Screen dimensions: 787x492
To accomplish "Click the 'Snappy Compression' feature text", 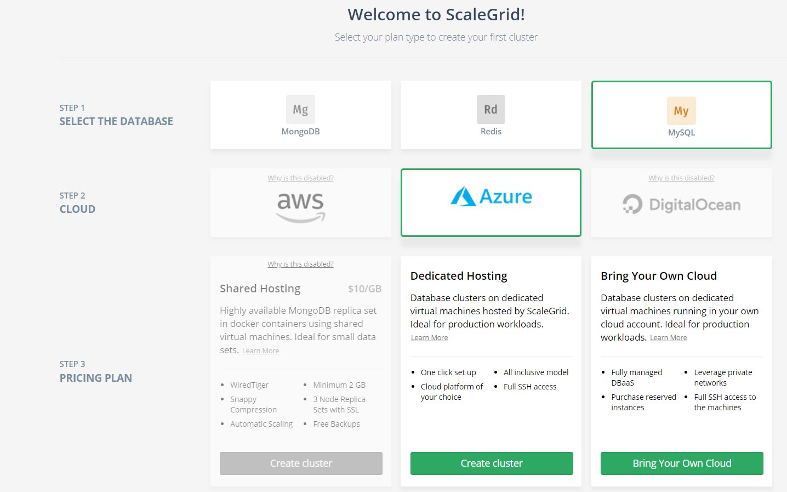I will click(x=253, y=404).
